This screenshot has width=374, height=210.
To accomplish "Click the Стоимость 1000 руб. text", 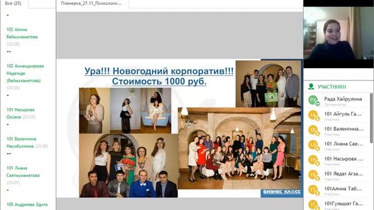I will tap(159, 82).
